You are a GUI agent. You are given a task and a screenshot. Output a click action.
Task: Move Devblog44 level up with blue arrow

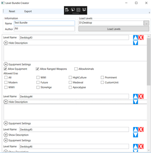tap(135, 97)
